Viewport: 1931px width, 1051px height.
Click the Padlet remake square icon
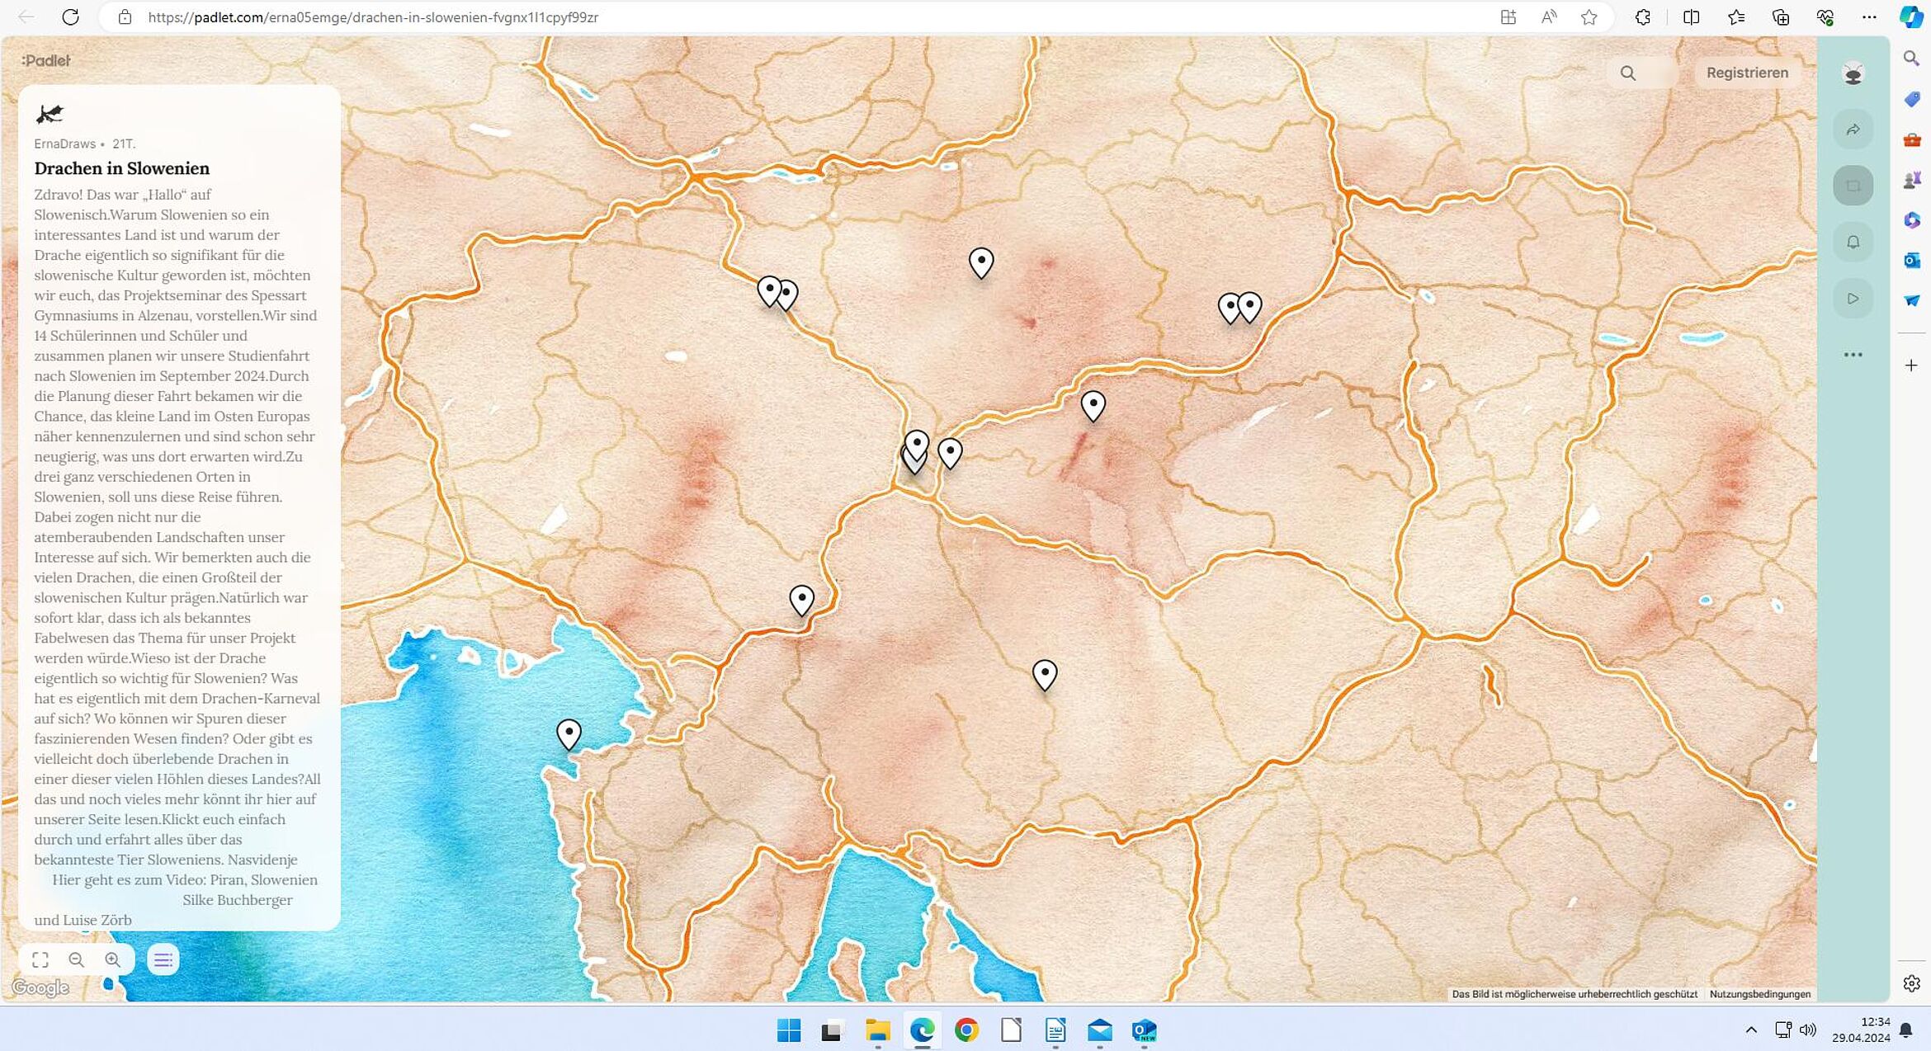1853,186
